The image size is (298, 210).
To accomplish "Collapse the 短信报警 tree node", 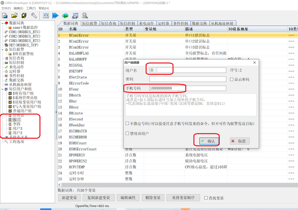I will tap(2, 50).
